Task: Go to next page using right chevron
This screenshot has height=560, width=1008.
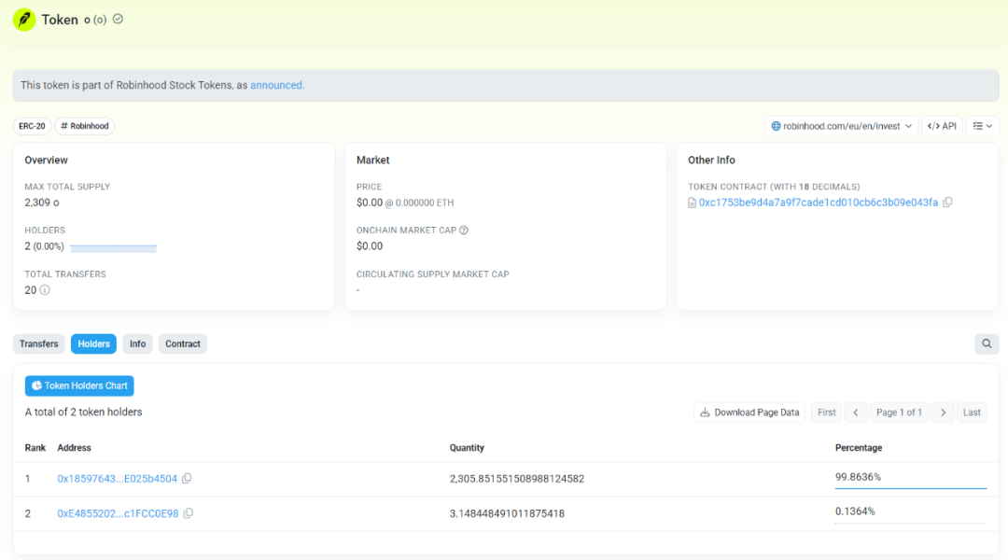Action: pos(943,413)
